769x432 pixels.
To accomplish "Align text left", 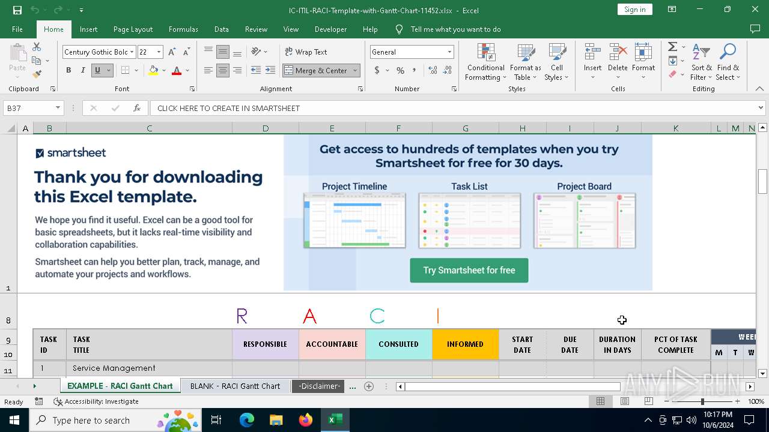I will point(208,70).
